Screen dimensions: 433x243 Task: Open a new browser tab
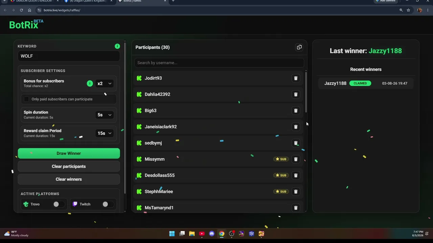[x=173, y=1]
